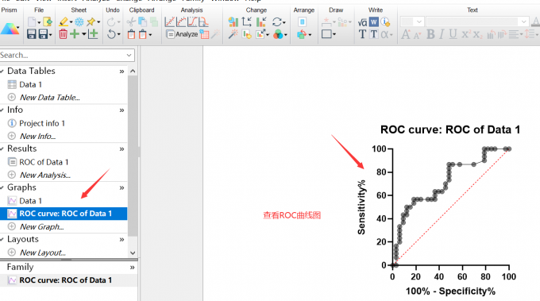540x301 pixels.
Task: Open the format axes icon
Action: pos(247,22)
